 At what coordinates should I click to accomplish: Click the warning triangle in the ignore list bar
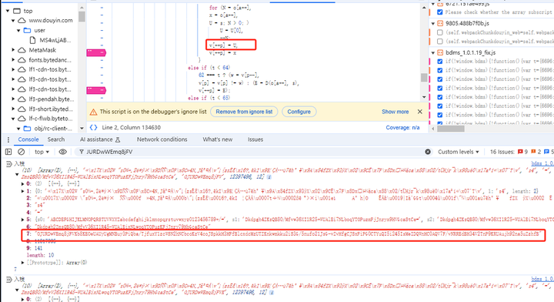tap(93, 112)
